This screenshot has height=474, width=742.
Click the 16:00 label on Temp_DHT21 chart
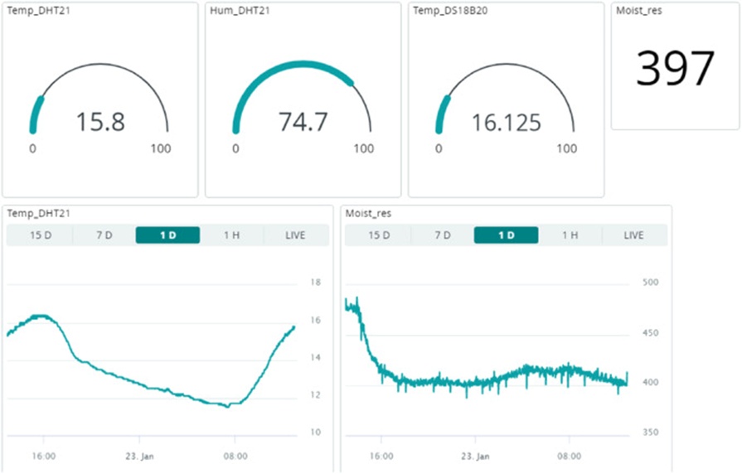click(x=44, y=456)
